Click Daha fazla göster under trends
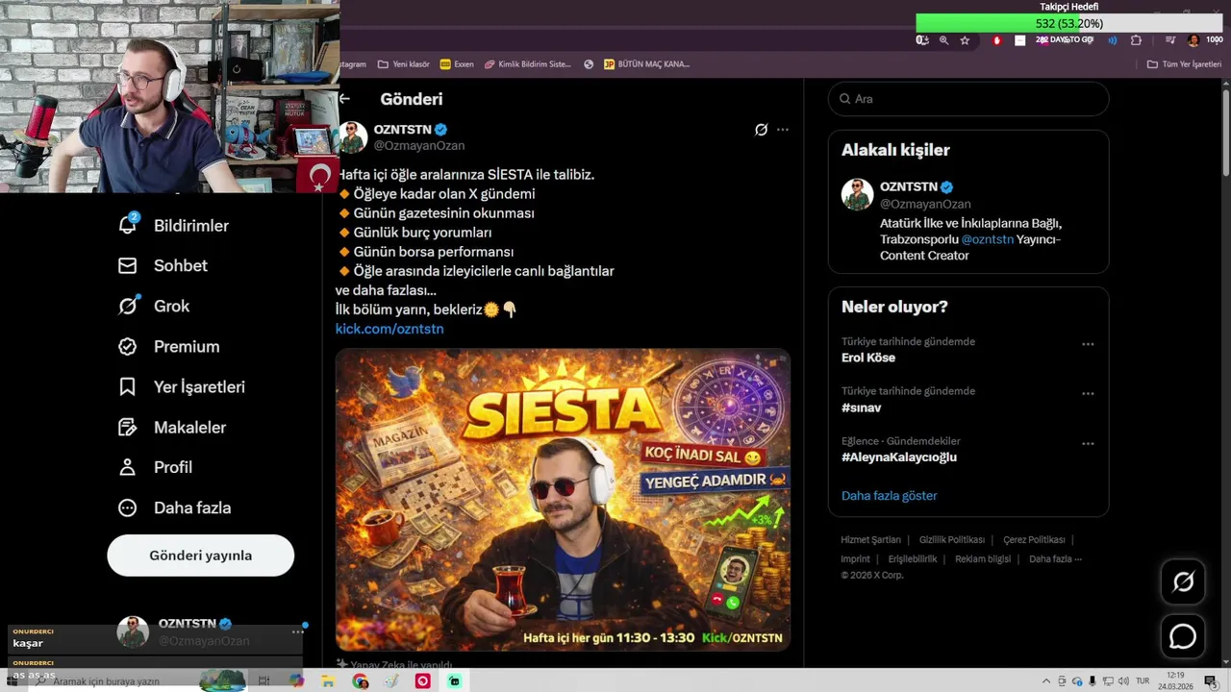 click(889, 495)
